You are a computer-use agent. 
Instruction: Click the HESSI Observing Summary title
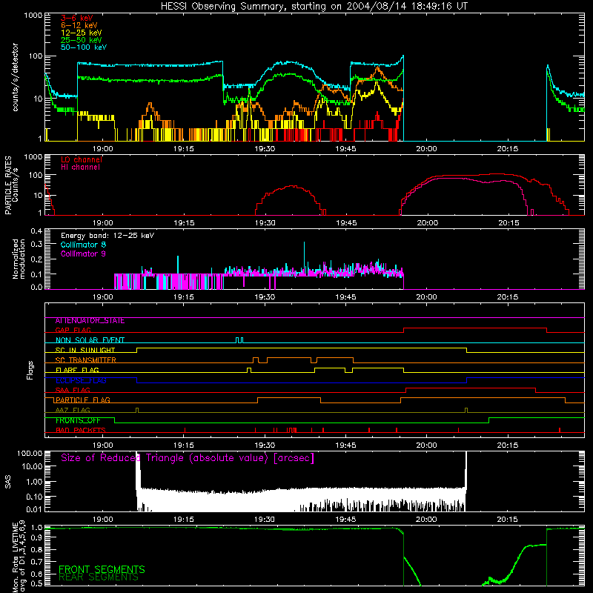pyautogui.click(x=314, y=7)
